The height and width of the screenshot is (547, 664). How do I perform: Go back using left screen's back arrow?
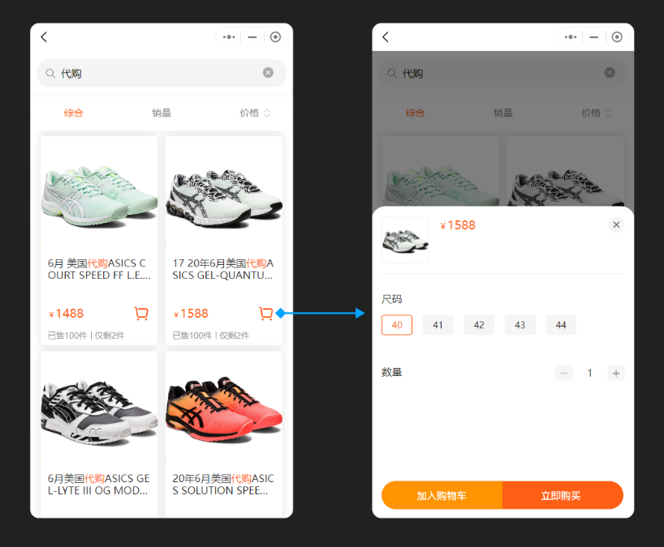click(x=44, y=37)
